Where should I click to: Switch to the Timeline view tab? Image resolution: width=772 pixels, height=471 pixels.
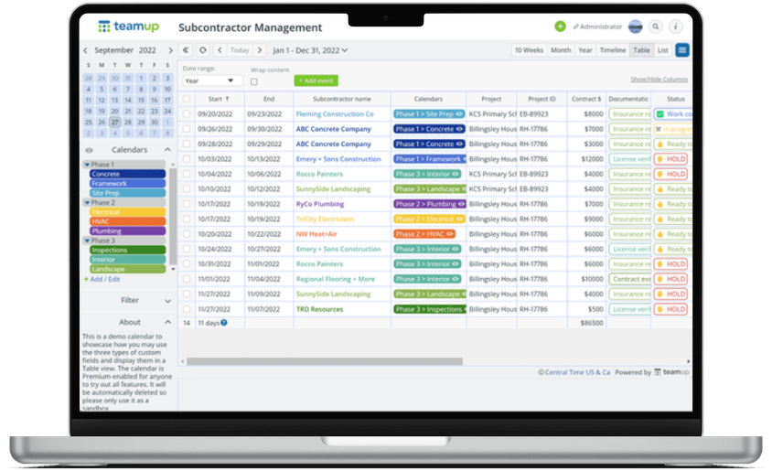pyautogui.click(x=613, y=50)
